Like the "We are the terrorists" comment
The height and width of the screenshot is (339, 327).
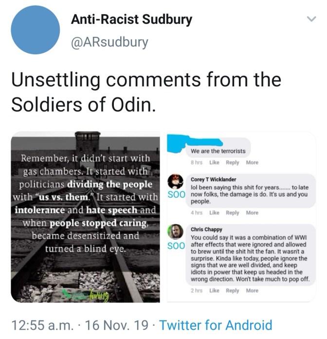[x=214, y=163]
